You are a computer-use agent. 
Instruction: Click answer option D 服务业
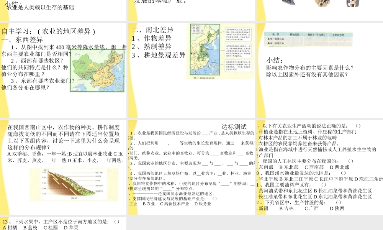(203, 204)
